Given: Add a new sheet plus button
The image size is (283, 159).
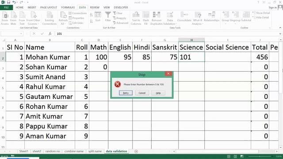Looking at the screenshot, I should [136, 151].
